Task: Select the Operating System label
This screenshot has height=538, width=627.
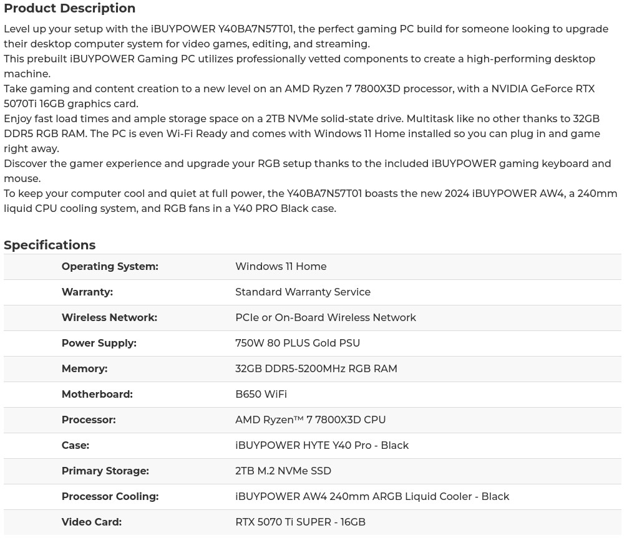Action: coord(110,266)
